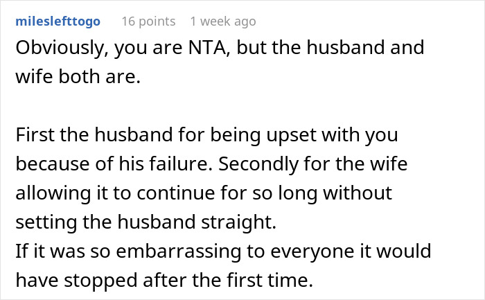Click the 16 points score label
Screen dimensions: 485x300
point(148,21)
